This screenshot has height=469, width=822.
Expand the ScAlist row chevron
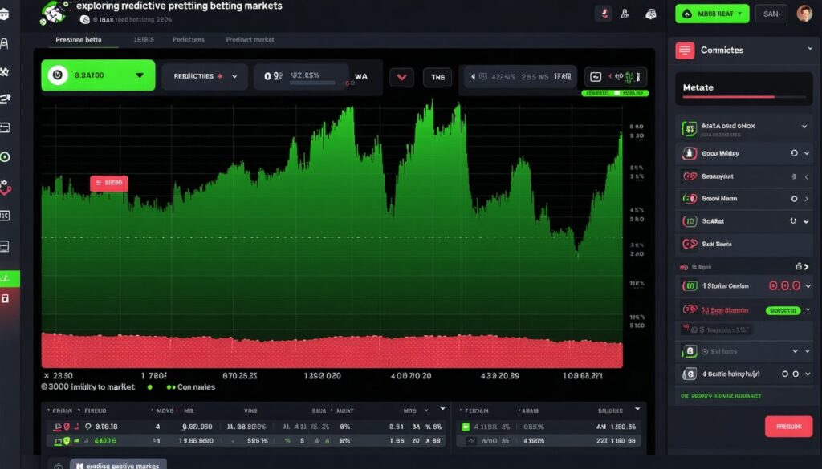pyautogui.click(x=806, y=221)
